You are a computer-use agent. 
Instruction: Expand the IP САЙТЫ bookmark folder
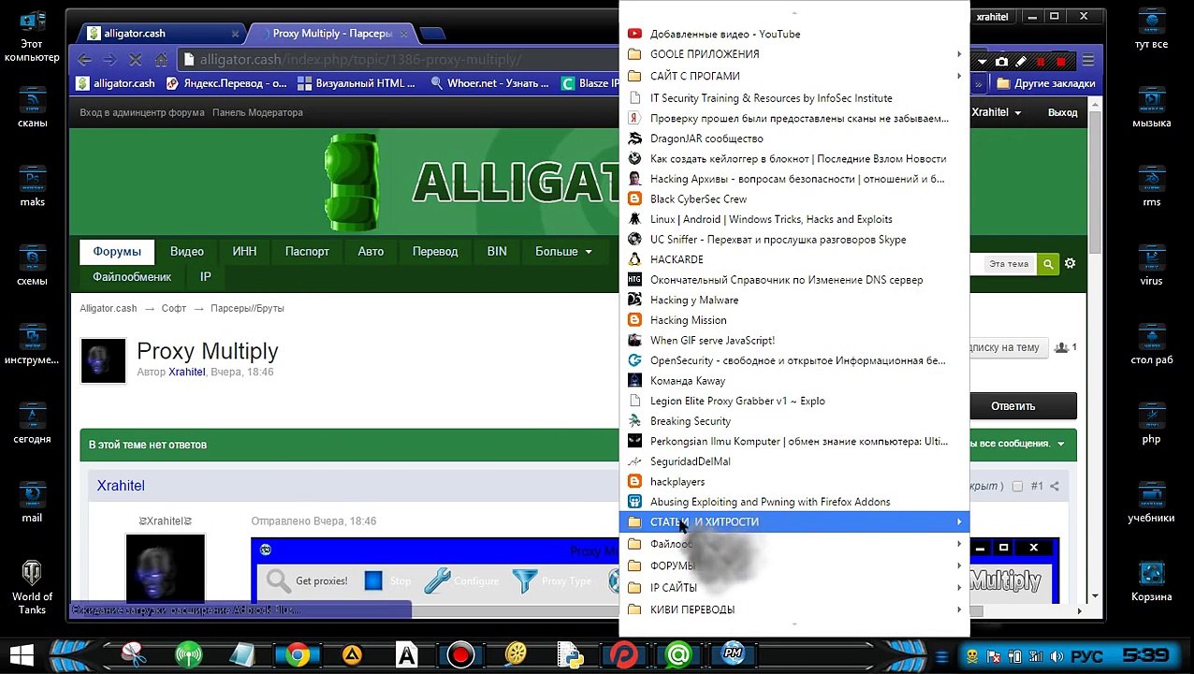point(794,588)
